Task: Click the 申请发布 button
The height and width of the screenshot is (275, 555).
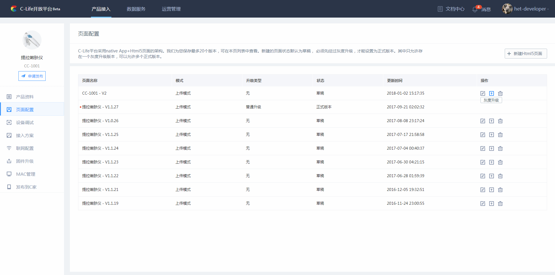Action: tap(32, 76)
